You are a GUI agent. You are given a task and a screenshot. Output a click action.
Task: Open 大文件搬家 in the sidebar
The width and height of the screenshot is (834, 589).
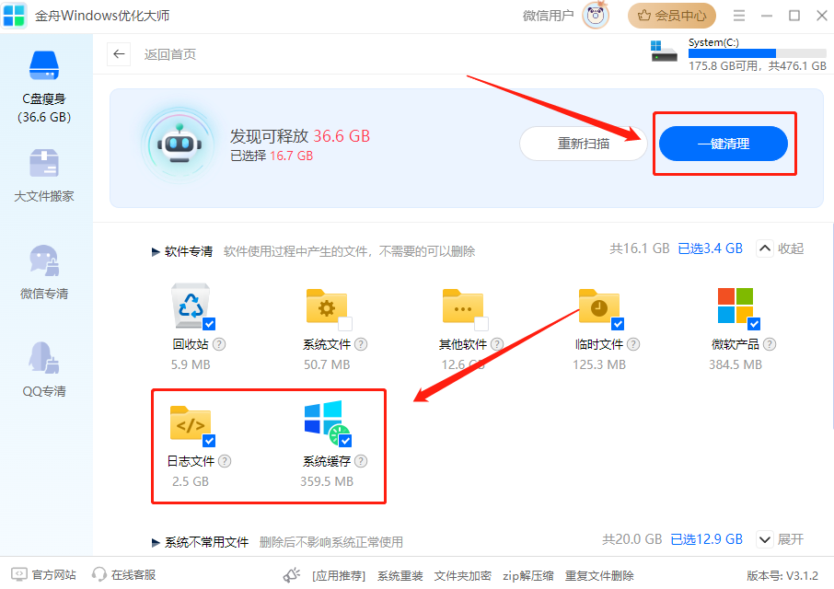tap(44, 176)
